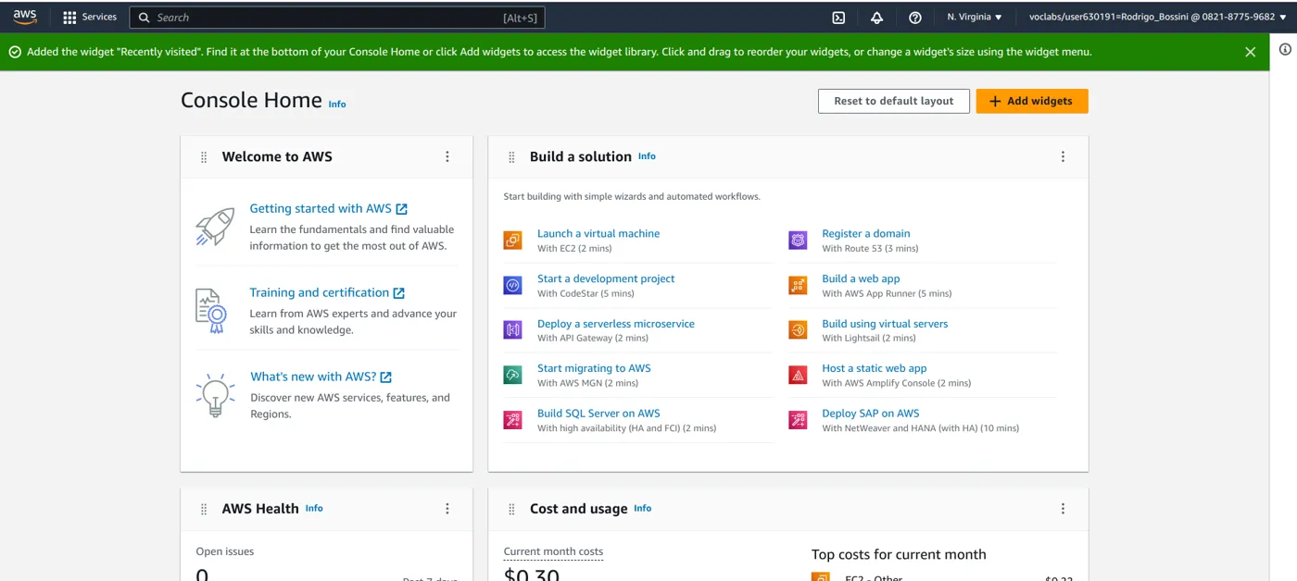Click the Route 53 Register a domain icon
This screenshot has height=581, width=1297.
click(x=798, y=241)
